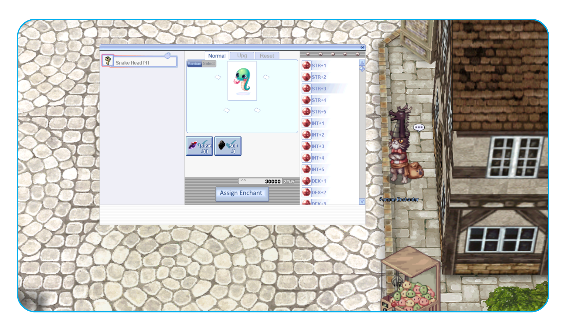Toggle Random enchant mode
This screenshot has height=327, width=582.
[x=194, y=64]
